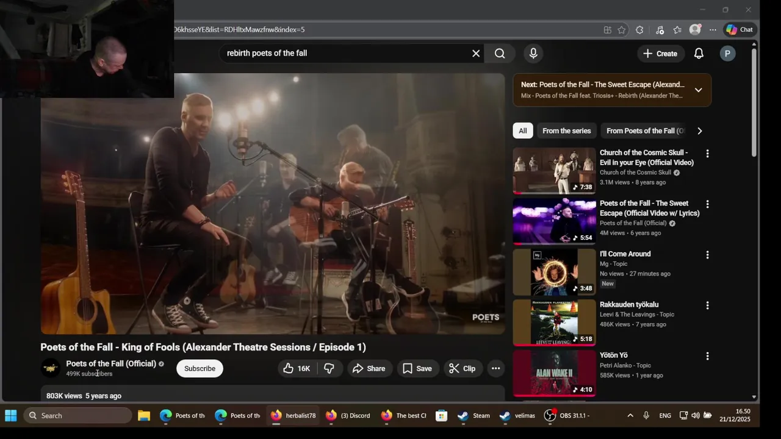781x439 pixels.
Task: Open Edge profile avatar icon
Action: click(695, 30)
